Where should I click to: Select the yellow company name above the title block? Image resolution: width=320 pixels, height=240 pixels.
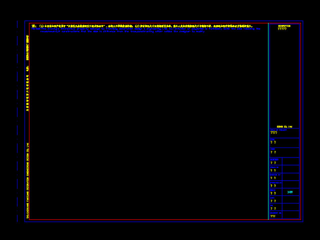click(x=284, y=126)
